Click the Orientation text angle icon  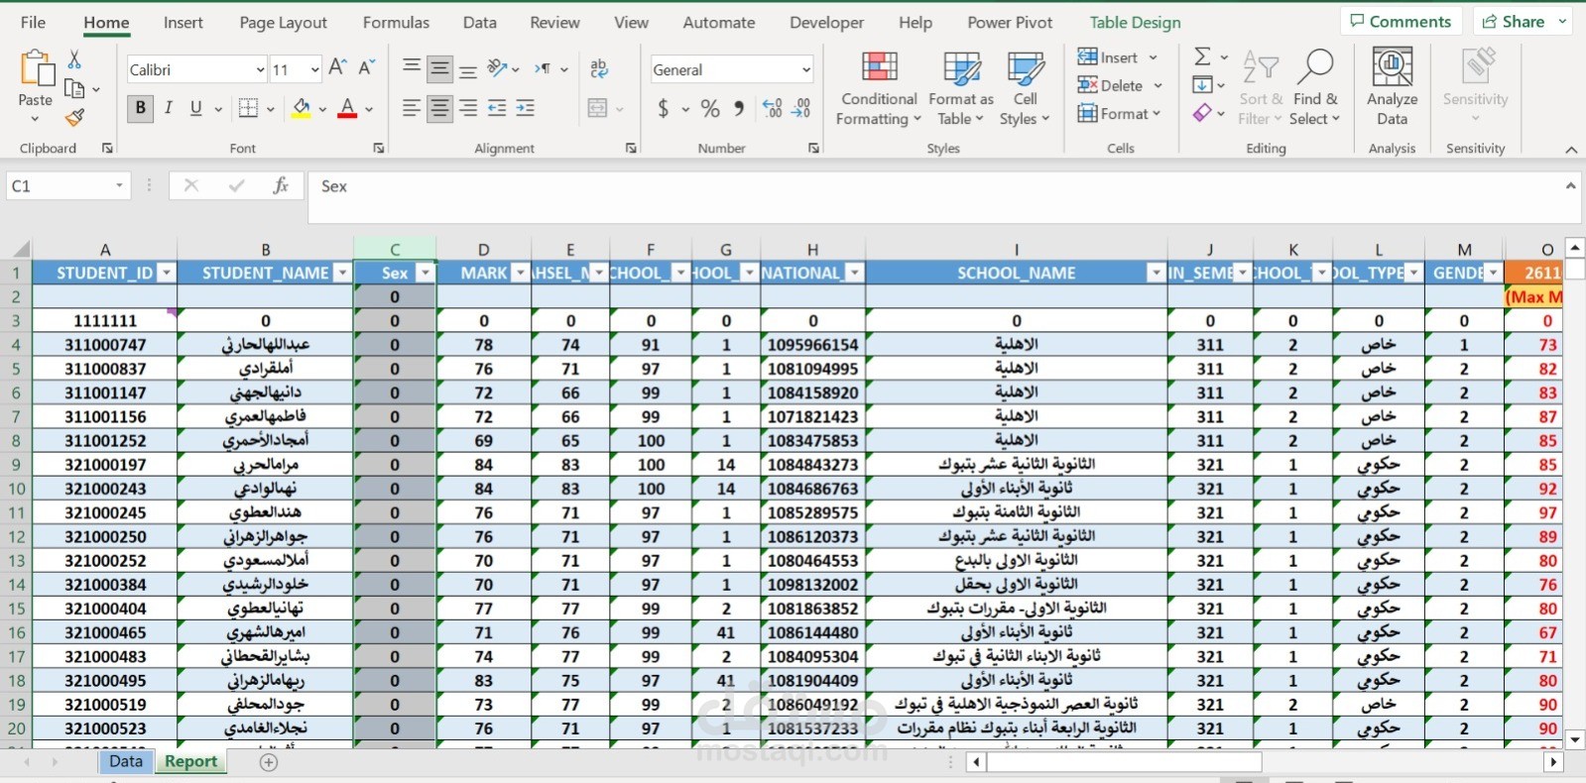pyautogui.click(x=497, y=68)
